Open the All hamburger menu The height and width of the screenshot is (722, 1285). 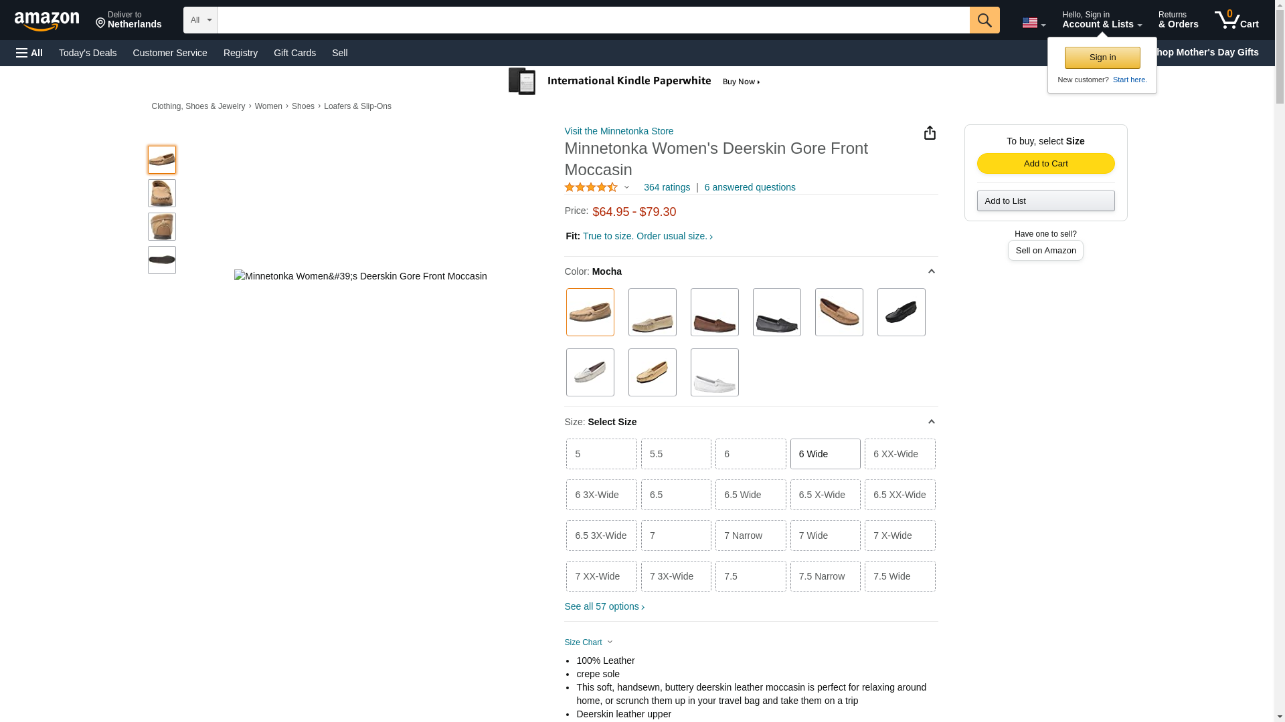[29, 53]
